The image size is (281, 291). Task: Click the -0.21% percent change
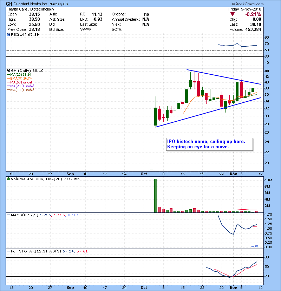[253, 14]
